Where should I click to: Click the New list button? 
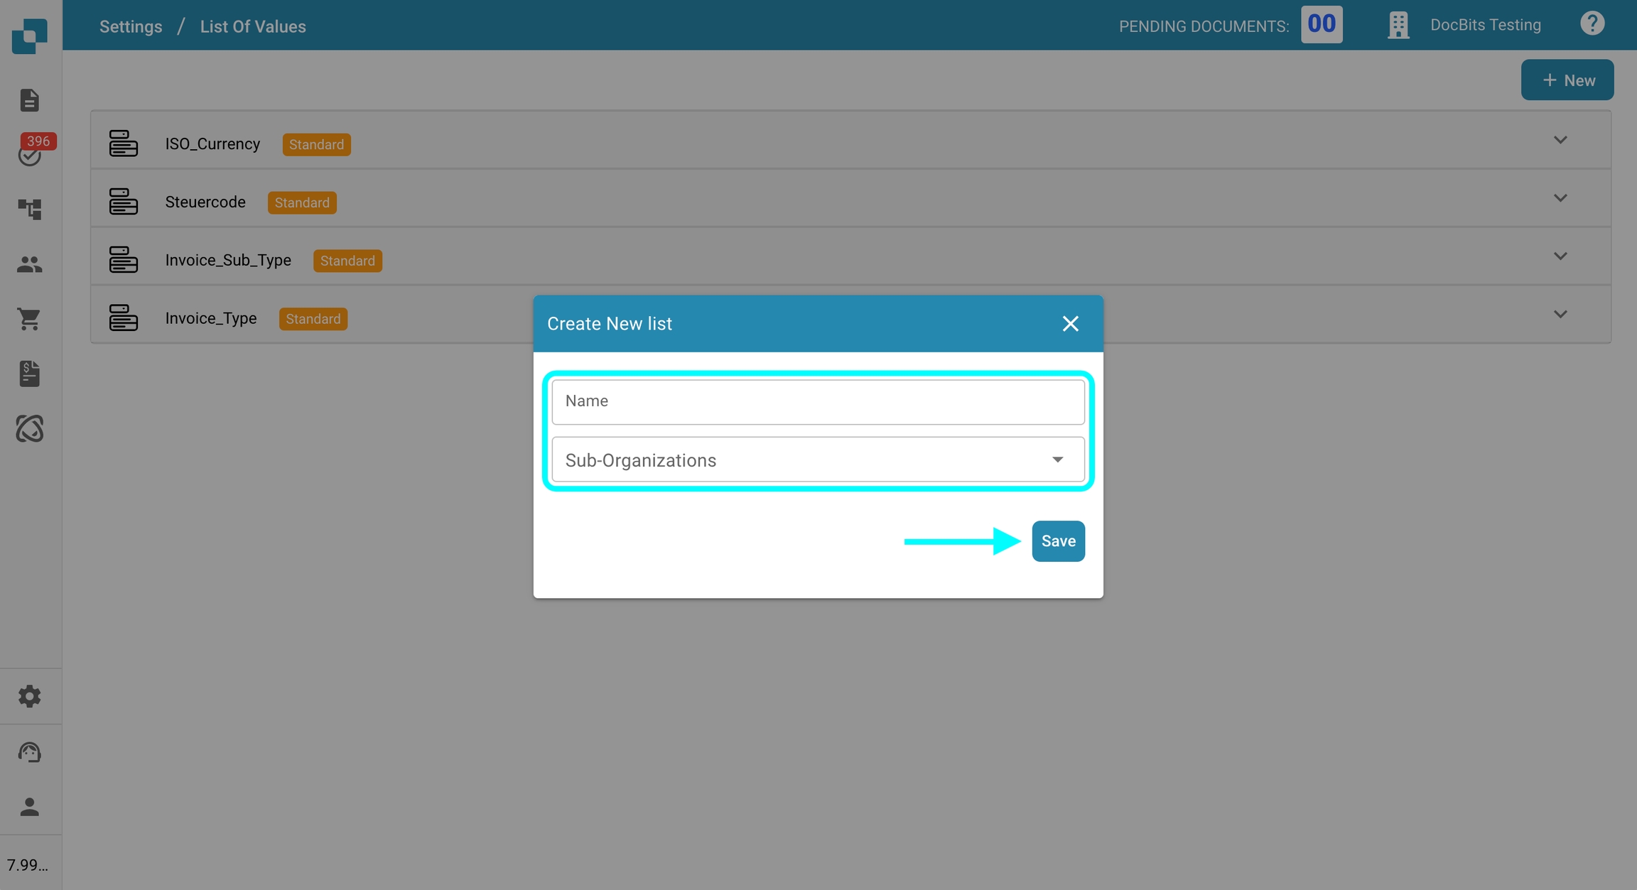[1567, 80]
